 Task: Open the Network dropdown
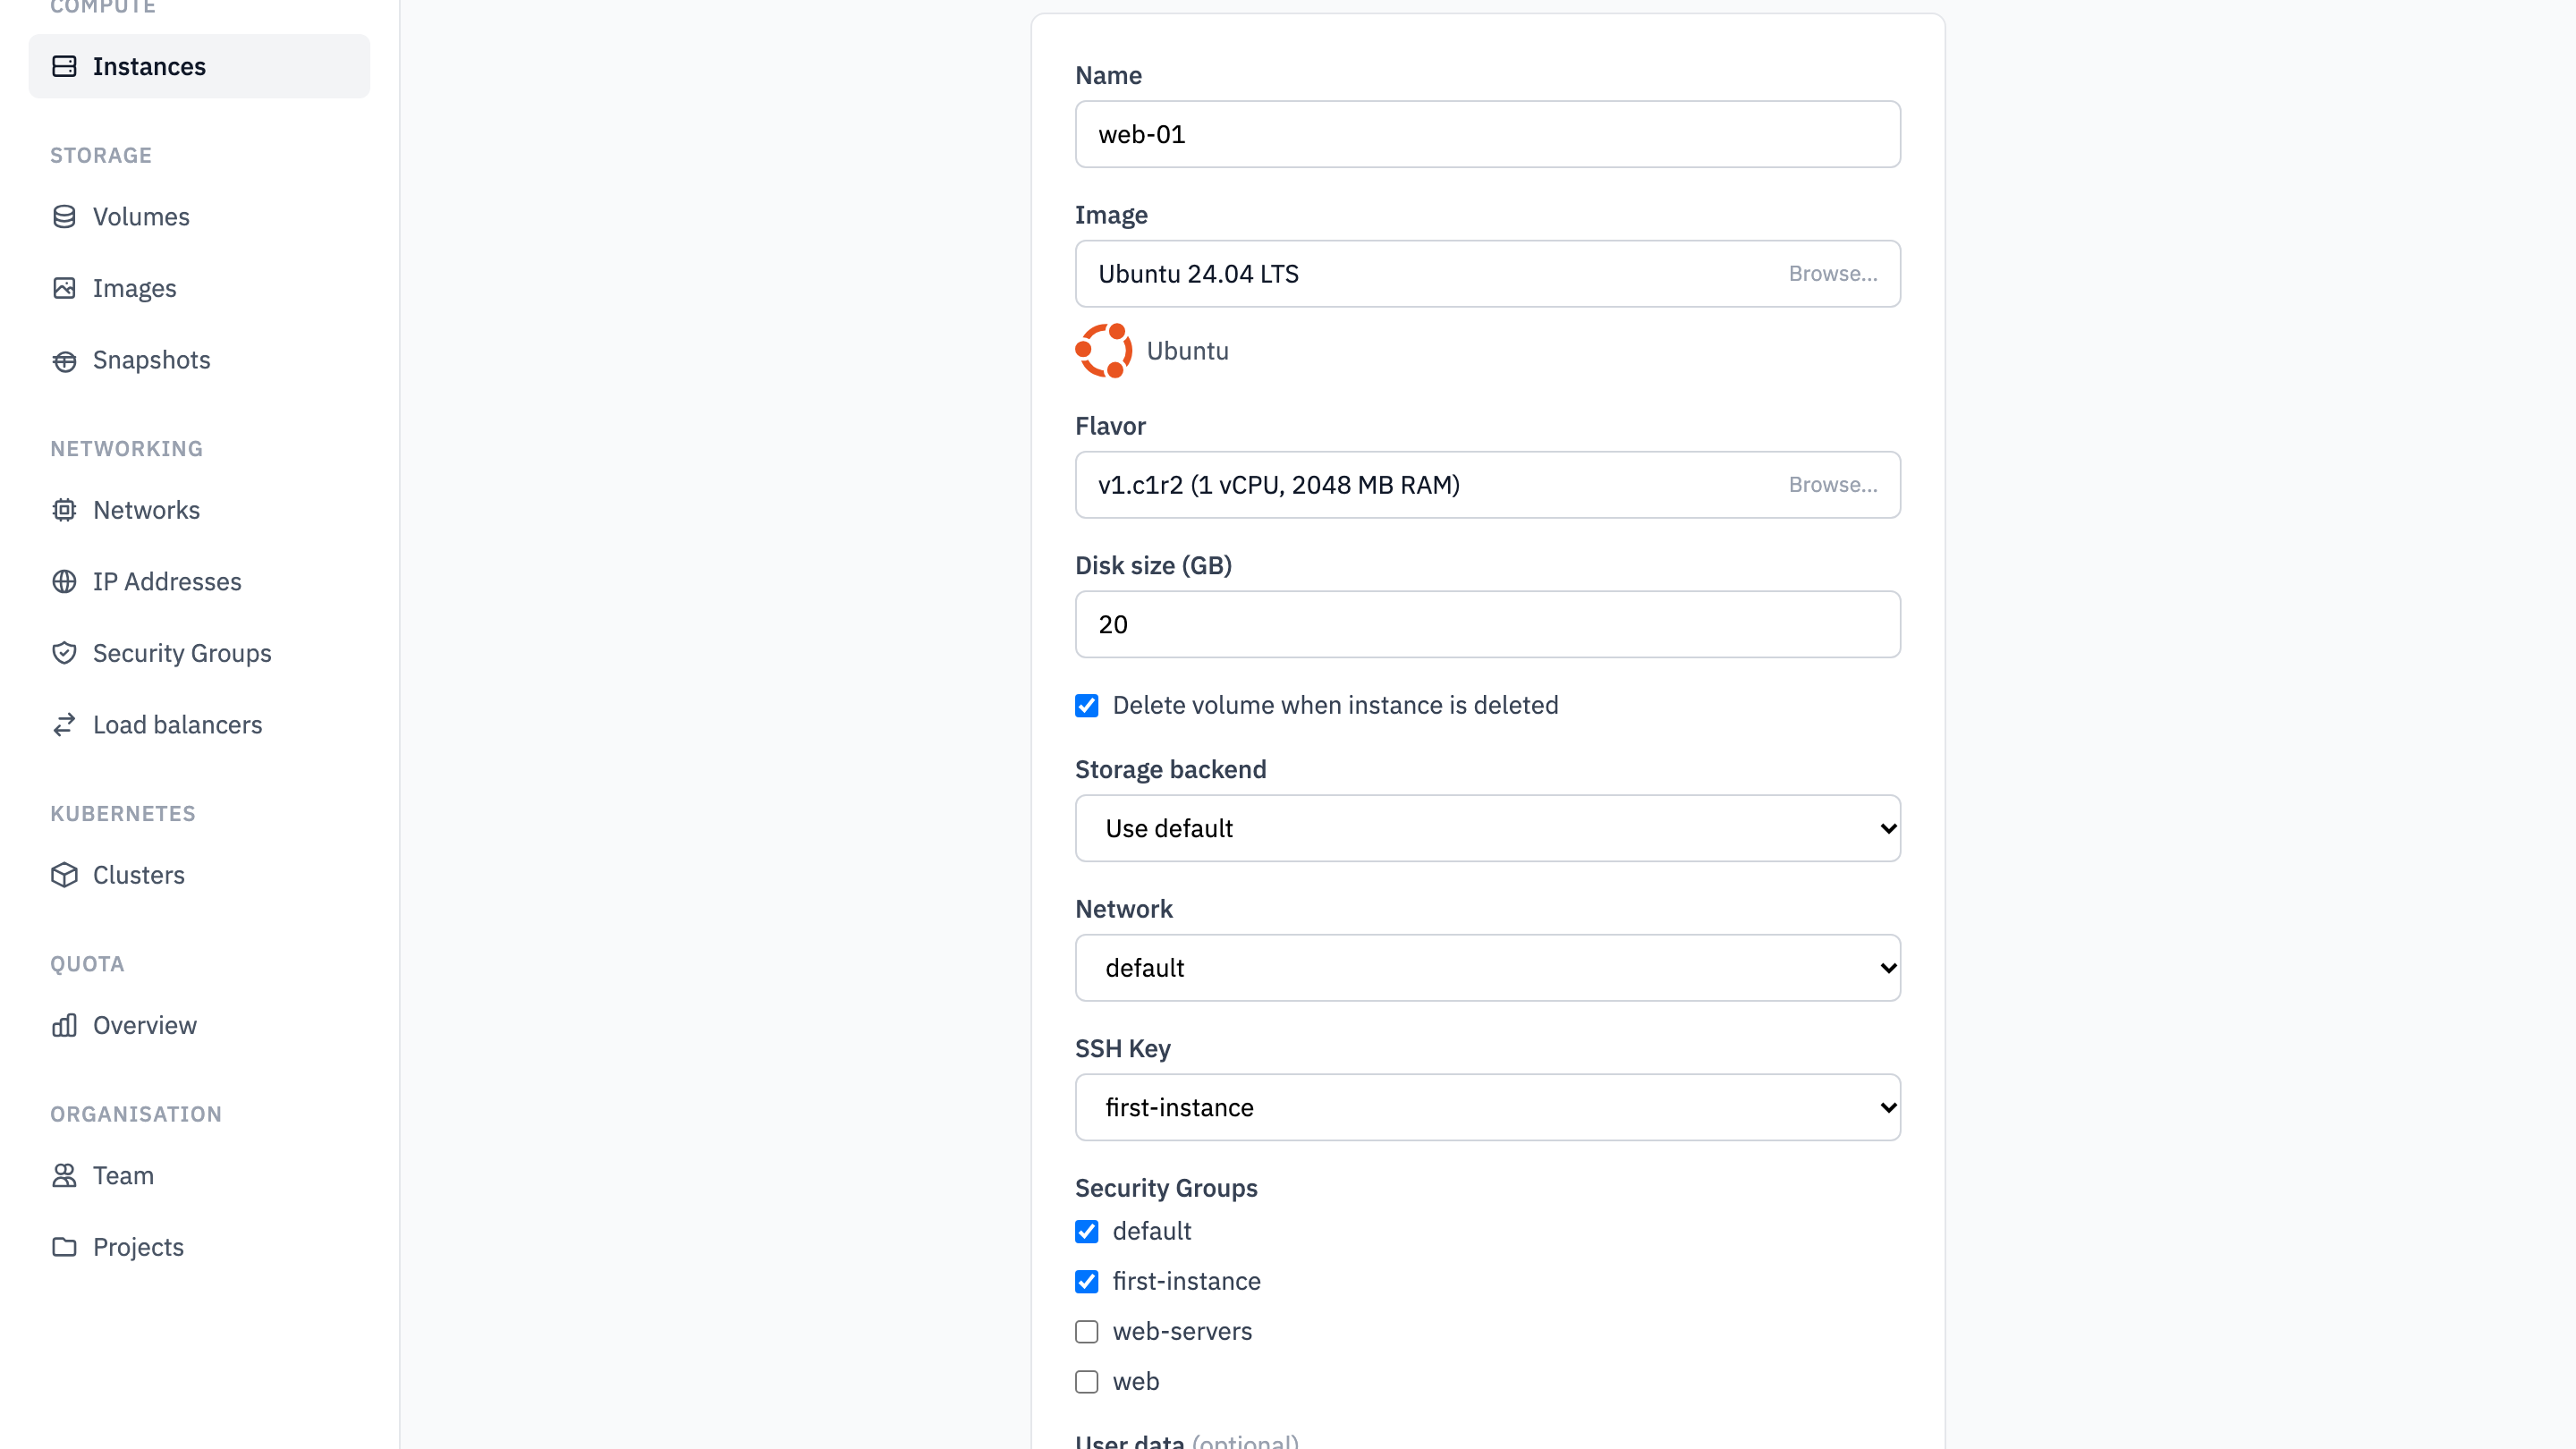(1488, 968)
